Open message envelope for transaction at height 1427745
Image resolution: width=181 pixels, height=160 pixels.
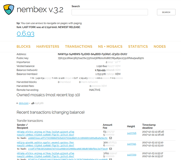pyautogui.click(x=111, y=149)
